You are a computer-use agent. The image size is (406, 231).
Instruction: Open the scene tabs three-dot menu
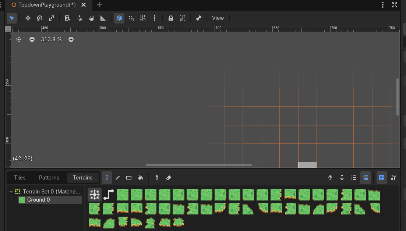383,5
